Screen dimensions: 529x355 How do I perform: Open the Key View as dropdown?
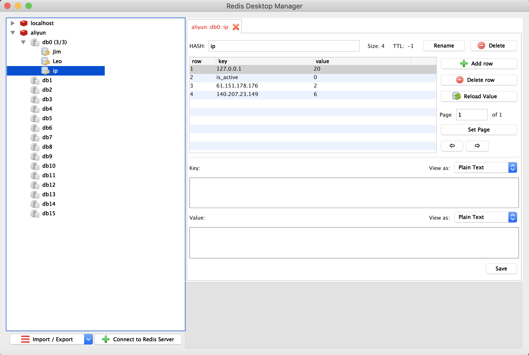pyautogui.click(x=486, y=167)
